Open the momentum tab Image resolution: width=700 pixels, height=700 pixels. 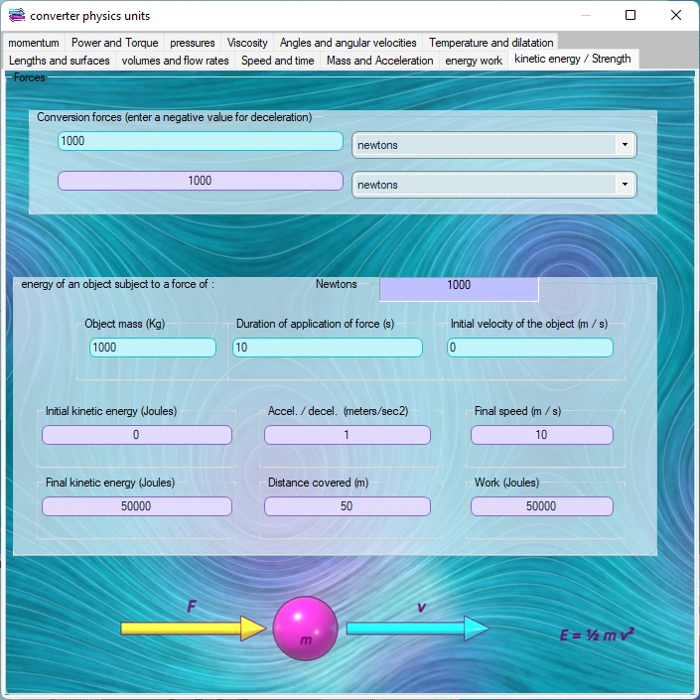click(34, 43)
